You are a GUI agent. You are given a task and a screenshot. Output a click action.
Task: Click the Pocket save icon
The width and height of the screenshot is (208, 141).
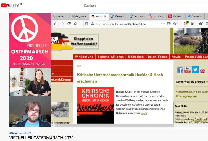pyautogui.click(x=169, y=24)
